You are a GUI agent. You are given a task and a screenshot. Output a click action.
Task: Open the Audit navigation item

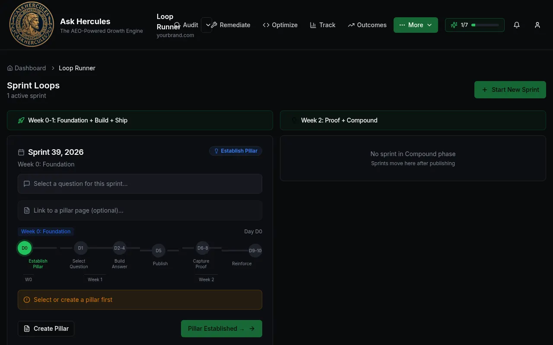[186, 25]
